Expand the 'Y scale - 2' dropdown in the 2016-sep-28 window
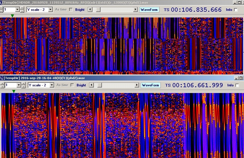This screenshot has height=158, width=244. 52,85
